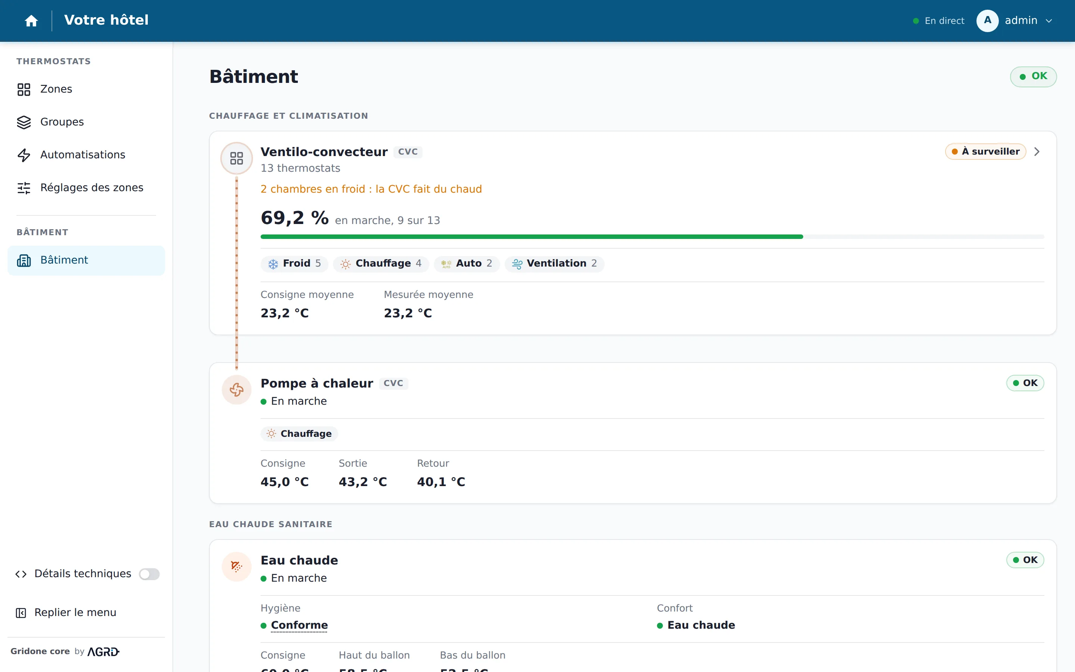Click the home icon in header

pyautogui.click(x=31, y=21)
